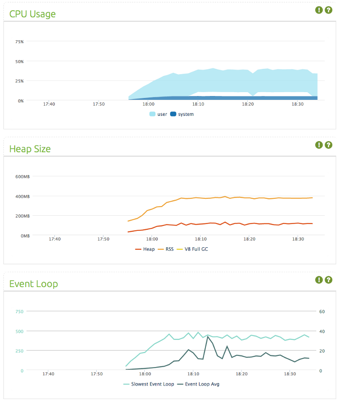Click the 750 label on Event Loop chart
This screenshot has height=401, width=340.
coord(19,311)
